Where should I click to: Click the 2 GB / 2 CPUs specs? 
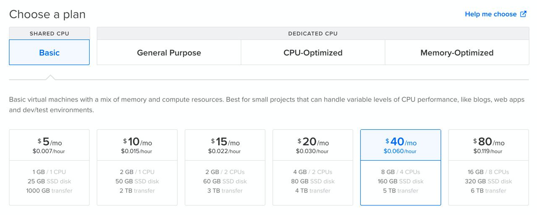pyautogui.click(x=225, y=172)
